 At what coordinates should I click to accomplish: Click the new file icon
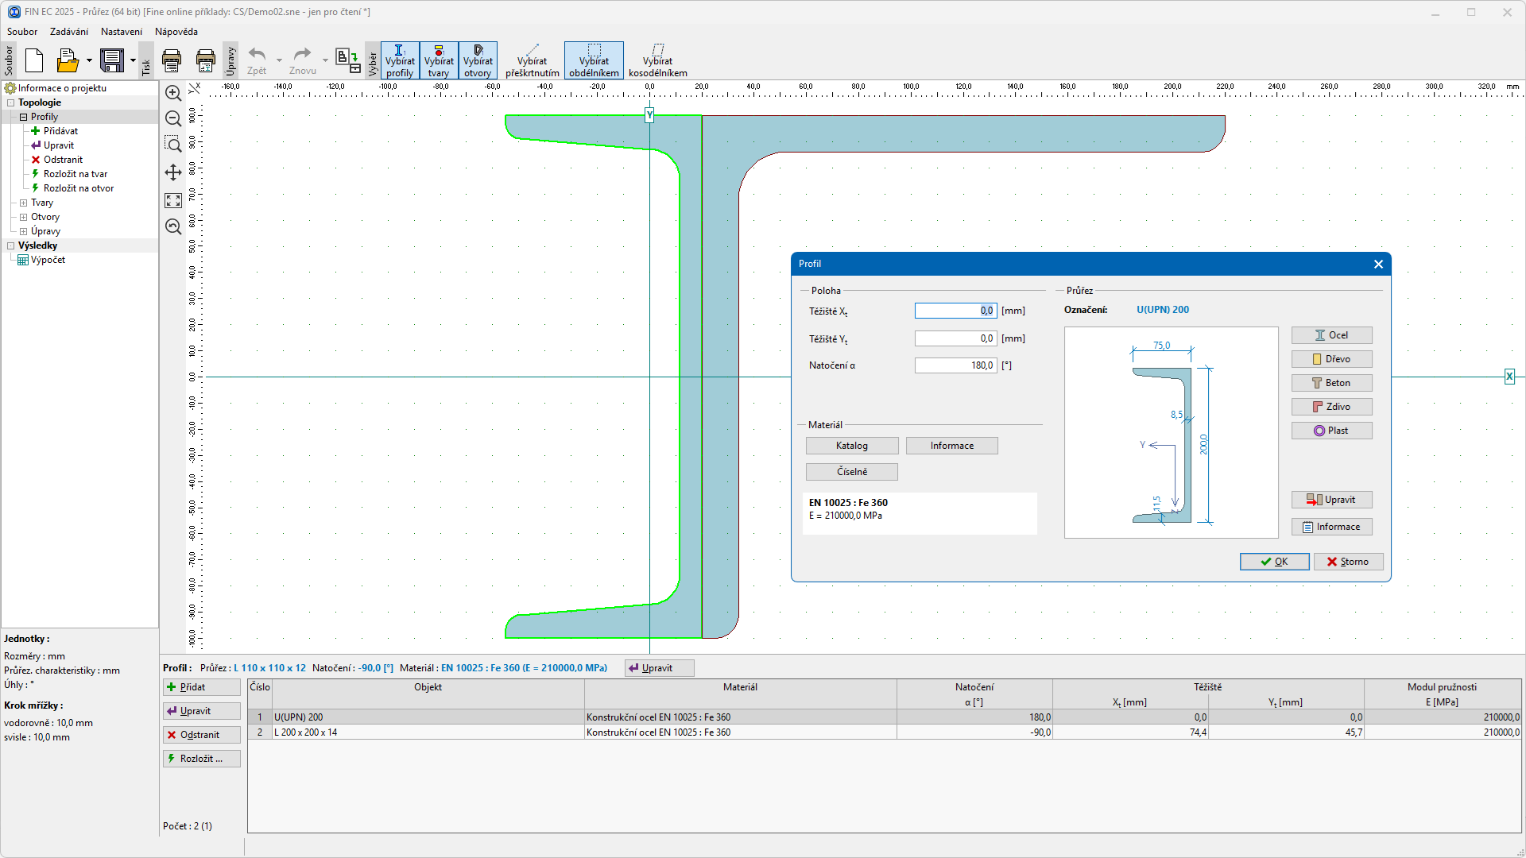pyautogui.click(x=34, y=60)
